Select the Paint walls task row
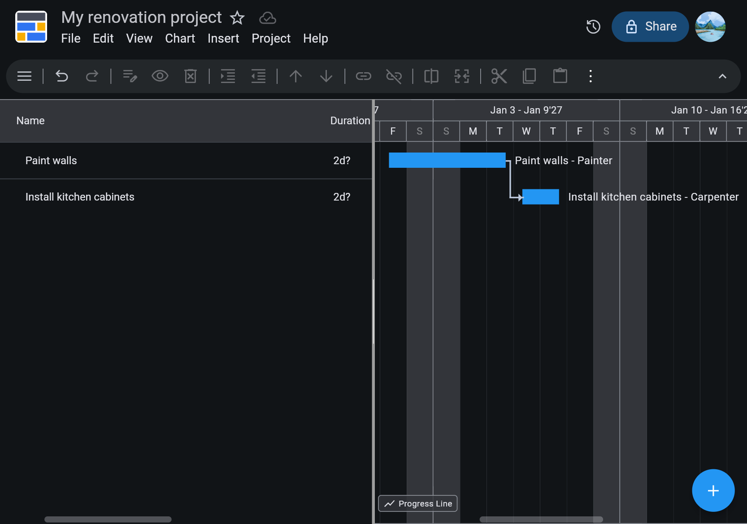Screen dimensions: 747x524 point(186,161)
